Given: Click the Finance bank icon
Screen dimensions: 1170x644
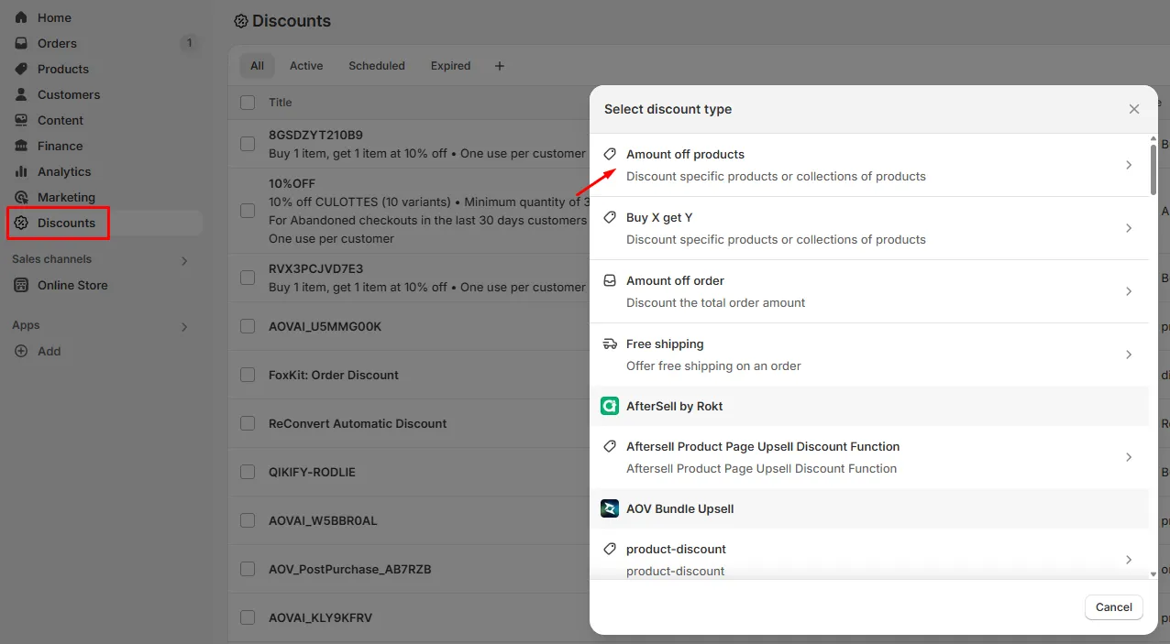Looking at the screenshot, I should (21, 146).
